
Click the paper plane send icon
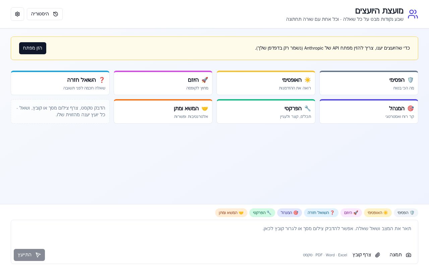pyautogui.click(x=38, y=255)
